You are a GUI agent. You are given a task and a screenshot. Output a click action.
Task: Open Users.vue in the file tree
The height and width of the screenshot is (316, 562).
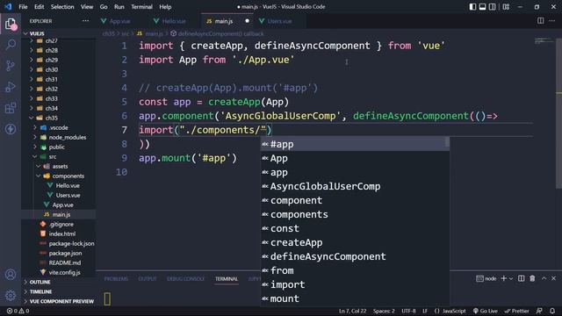(68, 195)
